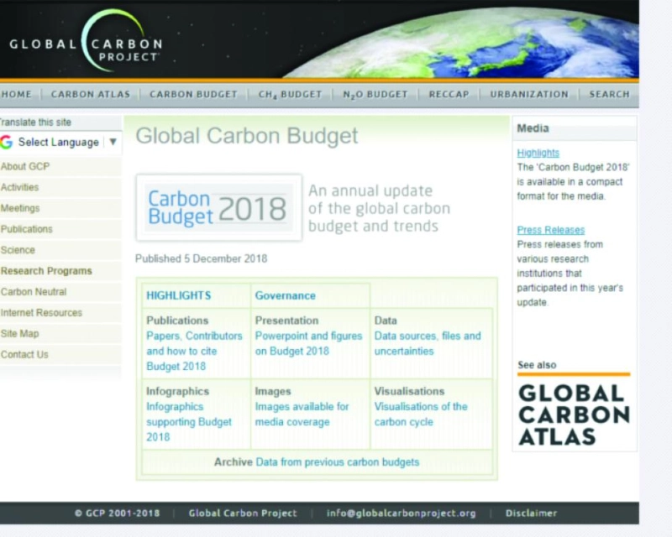
Task: Click the Global Carbon Project logo
Action: pos(87,42)
